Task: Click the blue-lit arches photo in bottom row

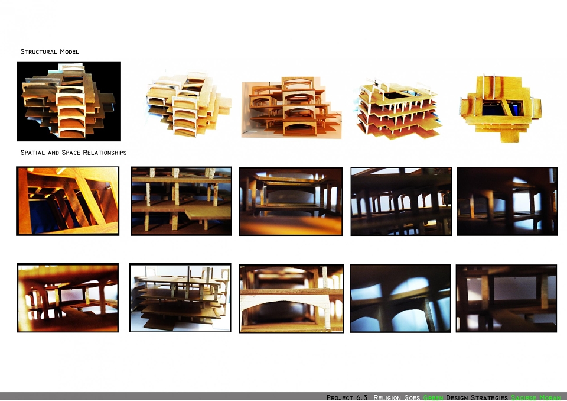Action: pos(400,298)
